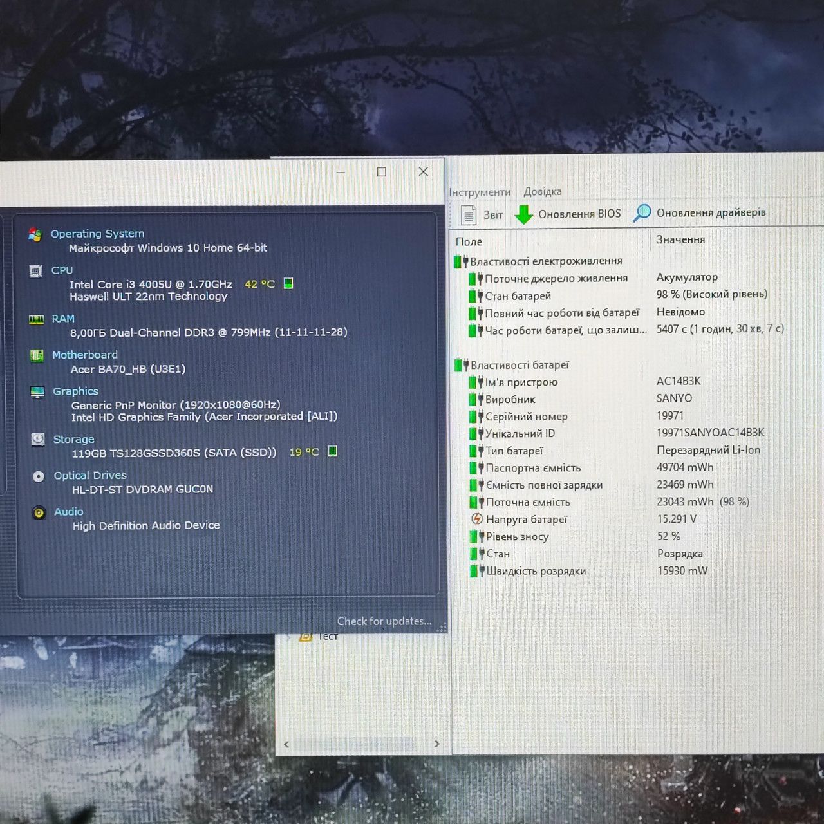Click the Graphics monitor icon
Image resolution: width=824 pixels, height=824 pixels.
point(38,392)
